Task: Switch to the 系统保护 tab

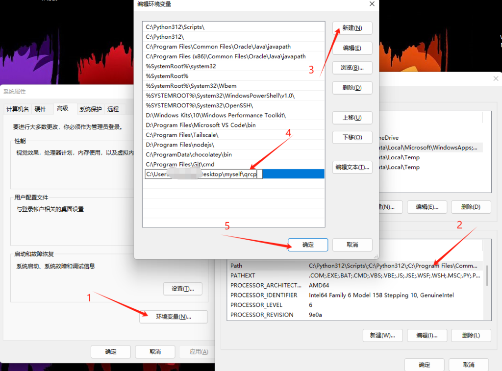Action: [91, 109]
